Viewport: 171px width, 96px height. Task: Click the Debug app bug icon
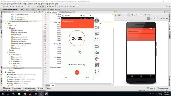[x=50, y=6]
